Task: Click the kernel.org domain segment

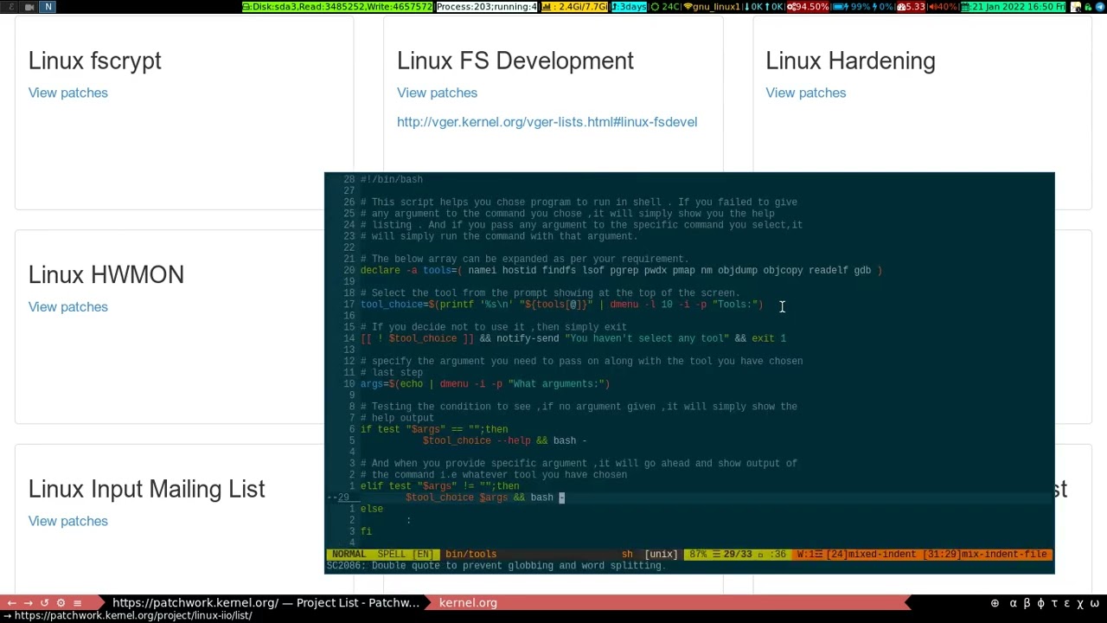Action: 468,603
